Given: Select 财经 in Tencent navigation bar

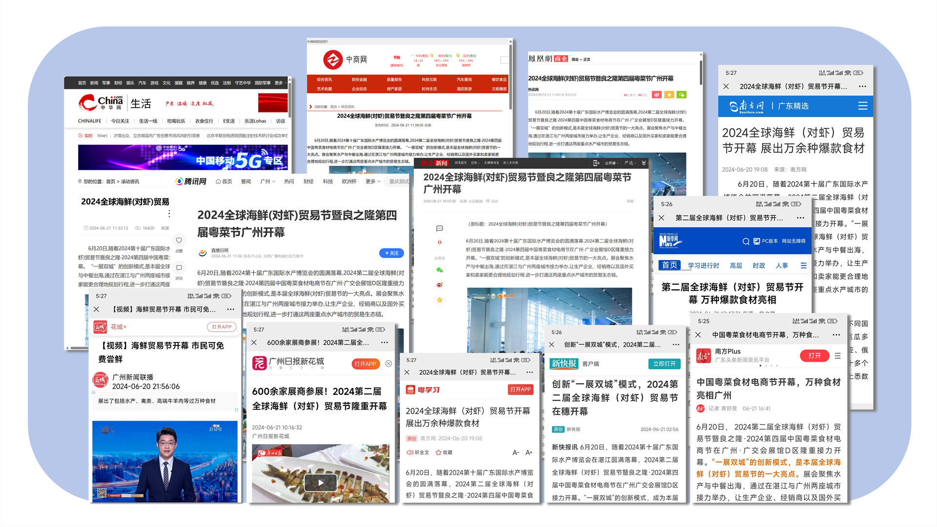Looking at the screenshot, I should [x=308, y=182].
